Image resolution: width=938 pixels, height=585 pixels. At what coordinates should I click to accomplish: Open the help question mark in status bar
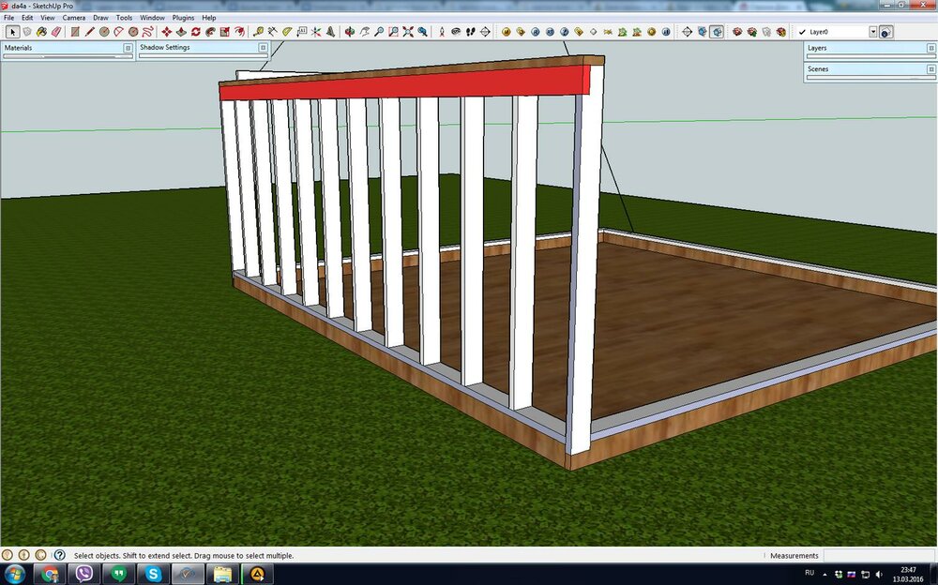tap(58, 555)
